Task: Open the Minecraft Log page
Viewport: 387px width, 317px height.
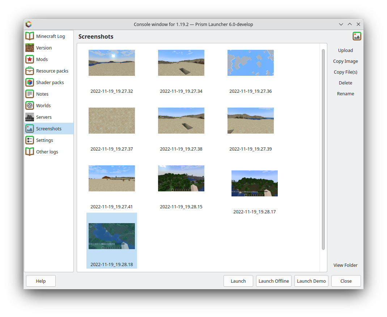Action: tap(50, 36)
